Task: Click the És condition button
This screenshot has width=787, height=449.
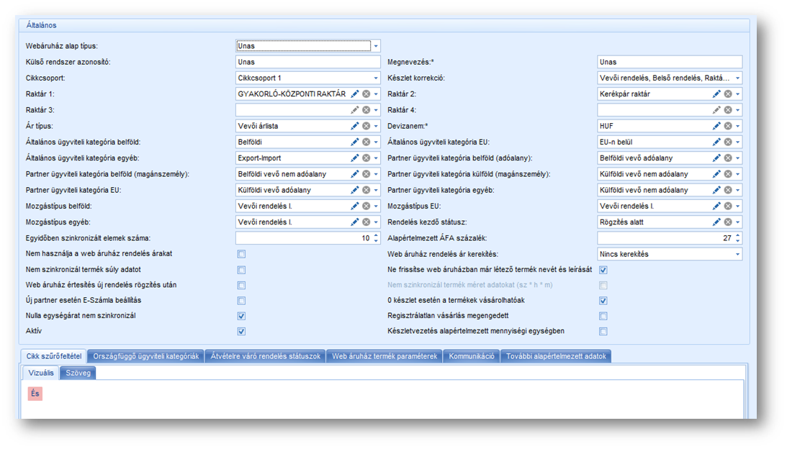Action: coord(35,394)
